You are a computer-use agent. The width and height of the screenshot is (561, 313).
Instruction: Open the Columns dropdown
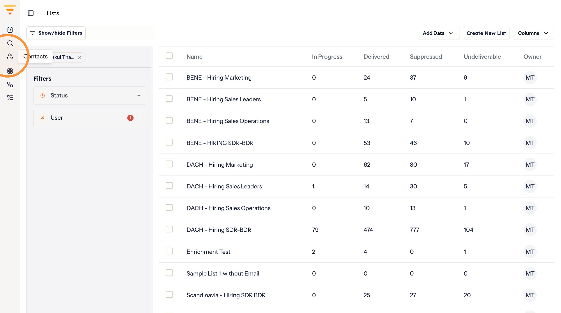[533, 33]
